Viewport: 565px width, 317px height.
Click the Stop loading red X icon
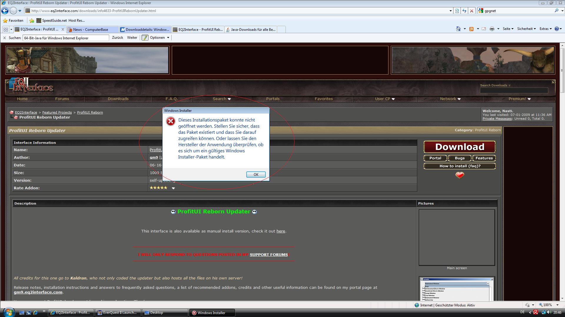472,11
